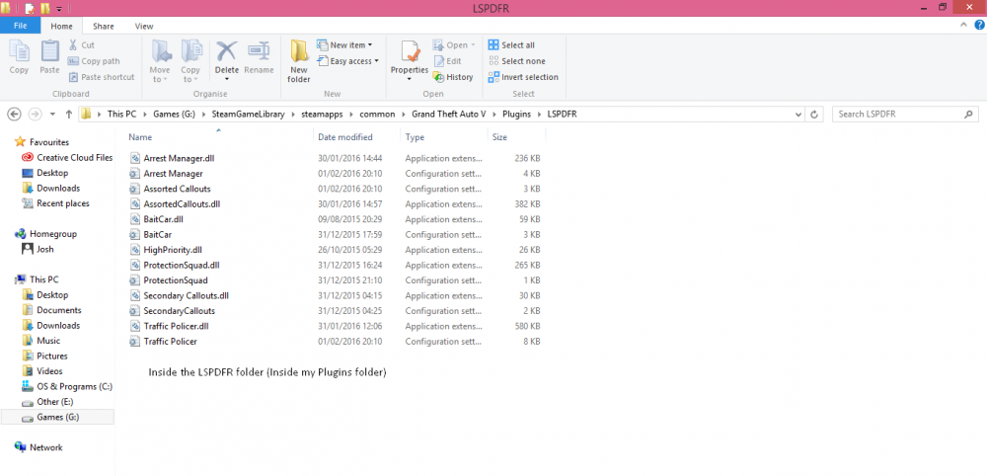Image resolution: width=987 pixels, height=476 pixels.
Task: Go back with the left arrow button
Action: (14, 115)
